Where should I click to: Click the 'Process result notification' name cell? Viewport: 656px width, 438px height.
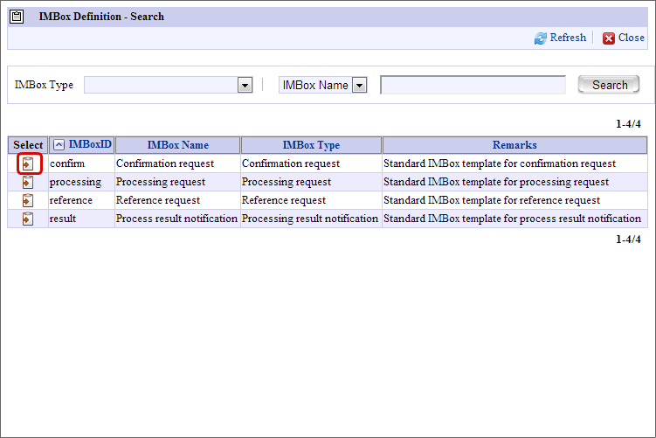177,219
